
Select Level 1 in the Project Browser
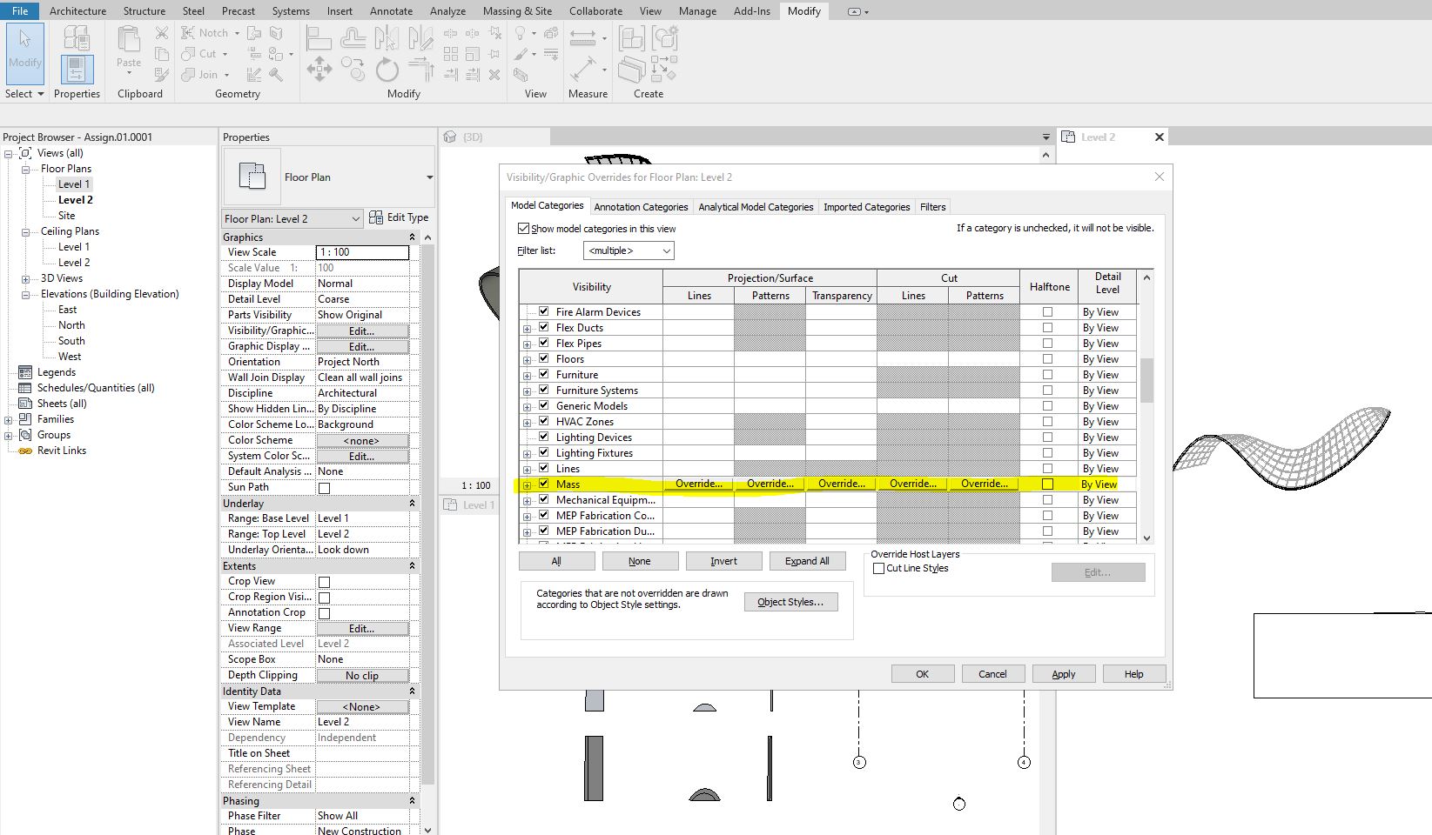74,184
